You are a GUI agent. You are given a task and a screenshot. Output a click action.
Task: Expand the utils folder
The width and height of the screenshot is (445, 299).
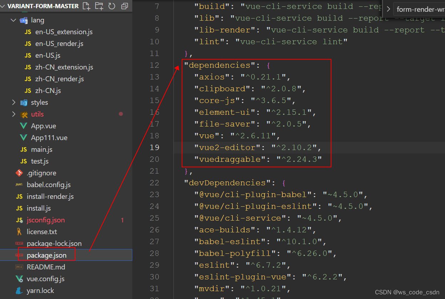[x=14, y=114]
